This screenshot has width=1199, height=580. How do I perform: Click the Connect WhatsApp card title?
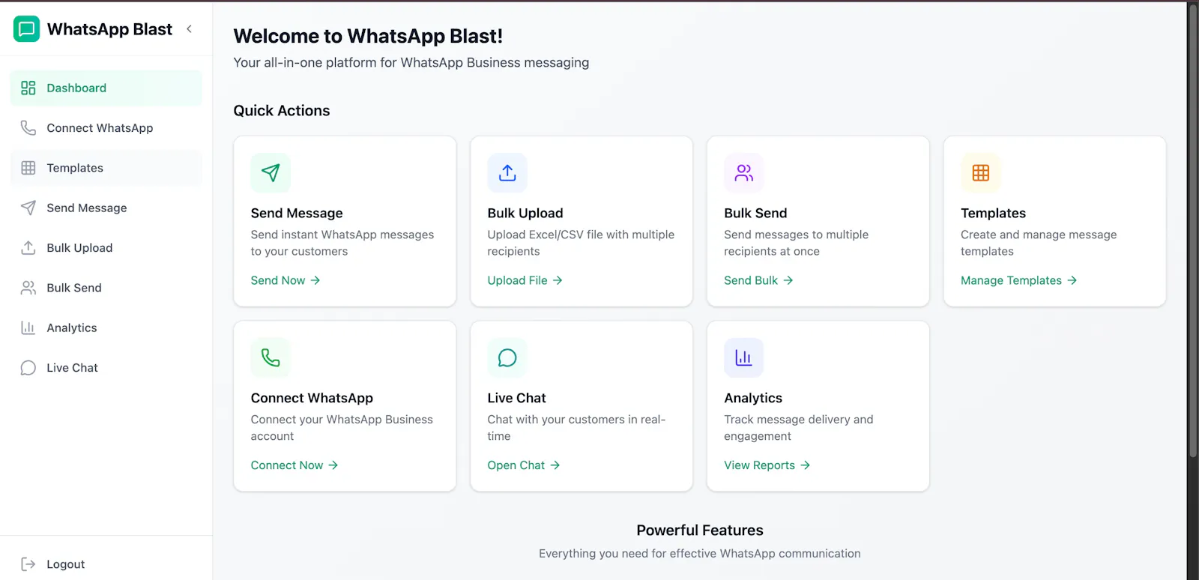pyautogui.click(x=312, y=399)
